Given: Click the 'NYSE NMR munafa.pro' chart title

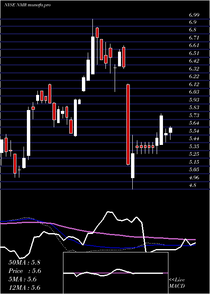Looking at the screenshot, I should pos(27,5).
